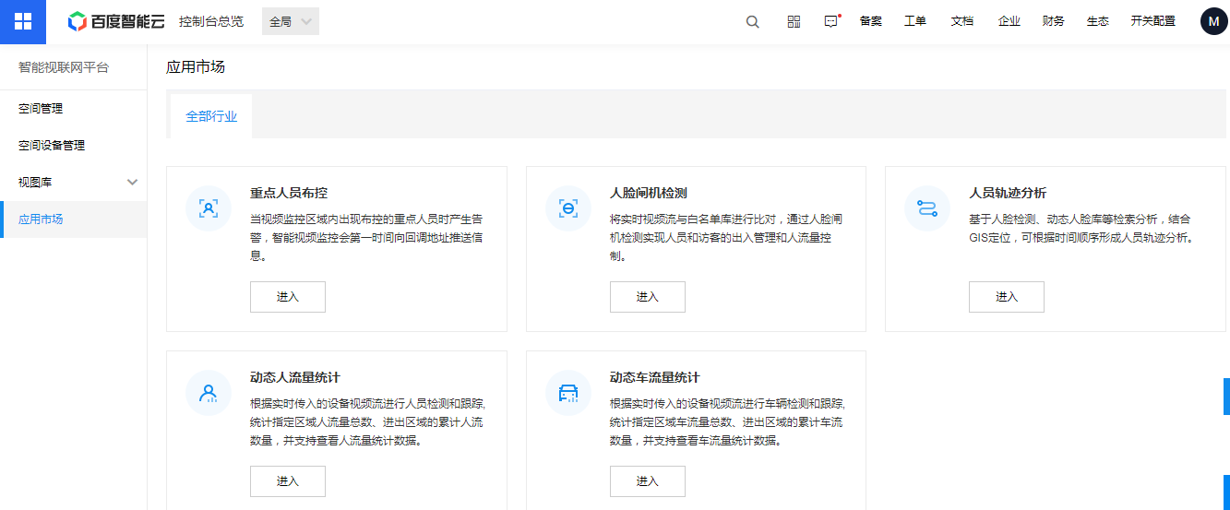Image resolution: width=1230 pixels, height=510 pixels.
Task: Open 生态 in the top menu
Action: click(x=1098, y=21)
